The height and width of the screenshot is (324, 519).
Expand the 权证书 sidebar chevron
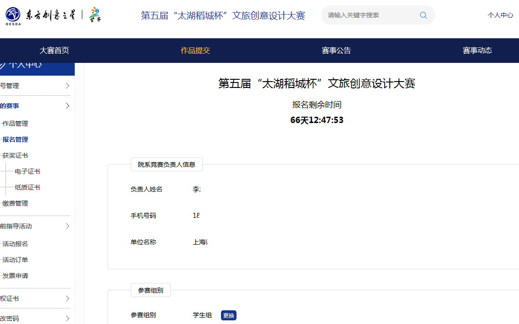coord(67,298)
